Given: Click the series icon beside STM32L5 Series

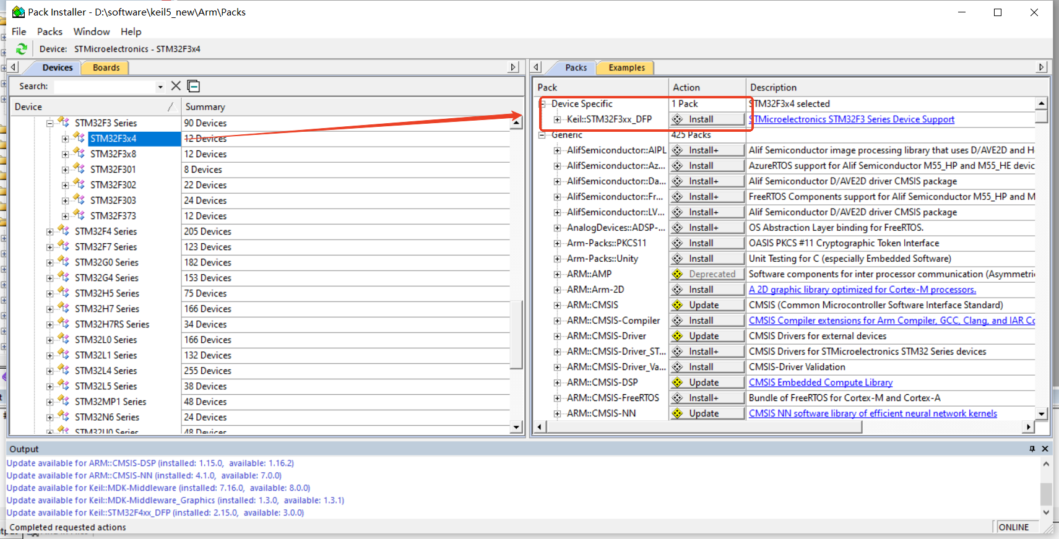Looking at the screenshot, I should (64, 385).
